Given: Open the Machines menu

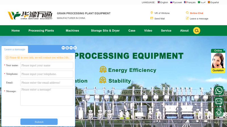Looking at the screenshot, I should (72, 30).
